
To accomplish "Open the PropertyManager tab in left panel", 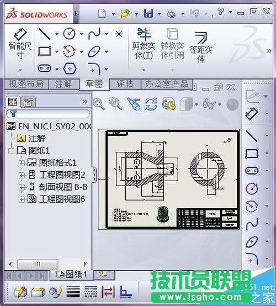I will (28, 102).
